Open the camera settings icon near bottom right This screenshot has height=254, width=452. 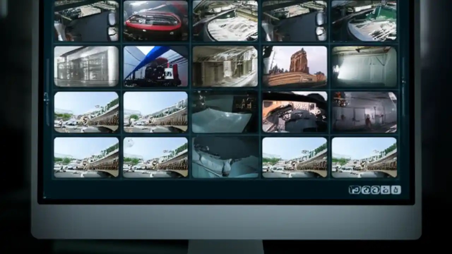point(385,190)
